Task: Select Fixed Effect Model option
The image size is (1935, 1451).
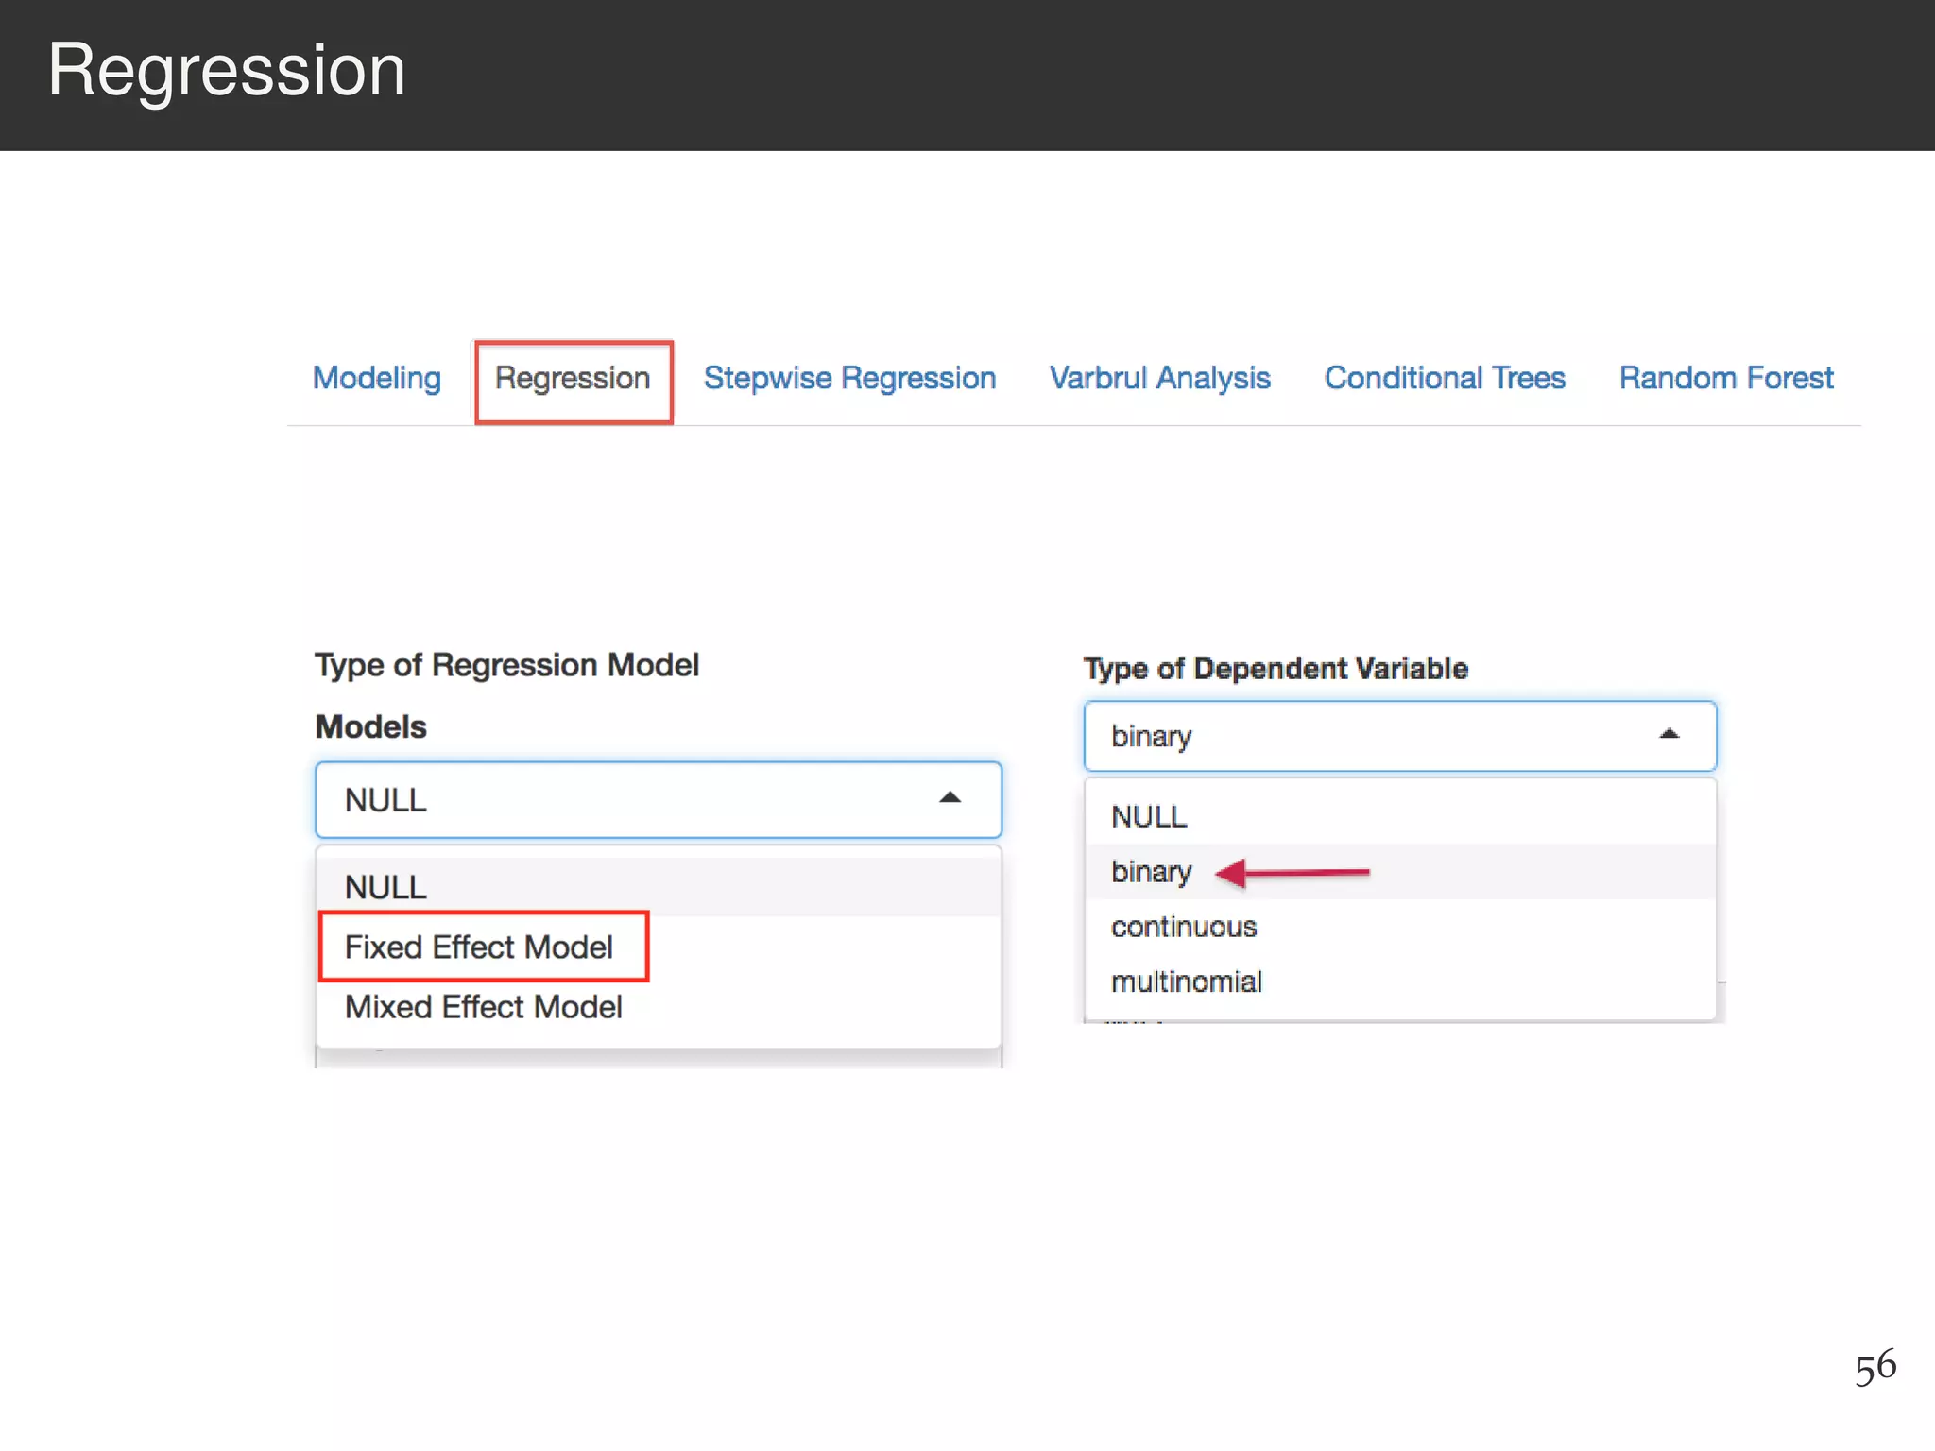Action: [479, 947]
